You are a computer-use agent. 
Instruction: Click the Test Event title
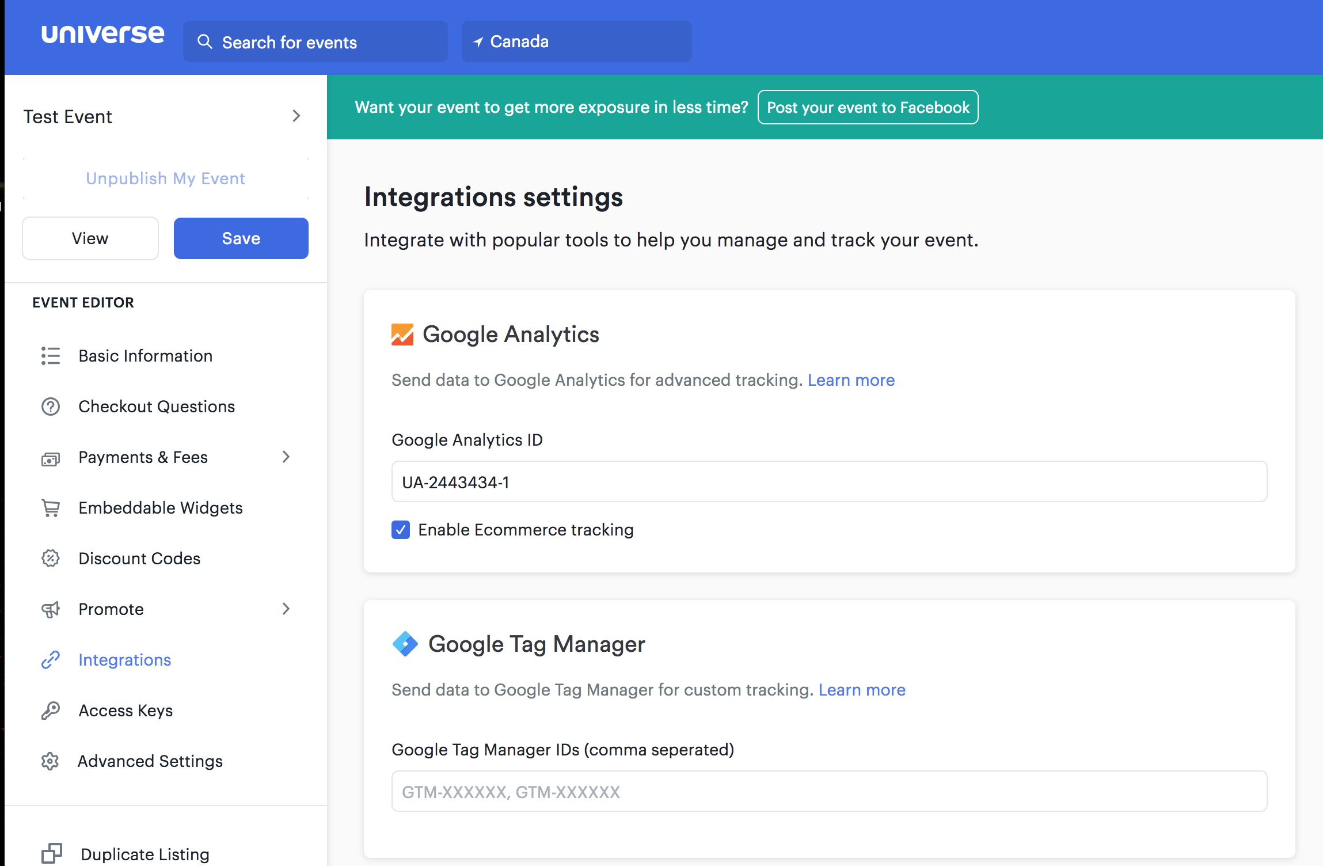click(x=68, y=117)
